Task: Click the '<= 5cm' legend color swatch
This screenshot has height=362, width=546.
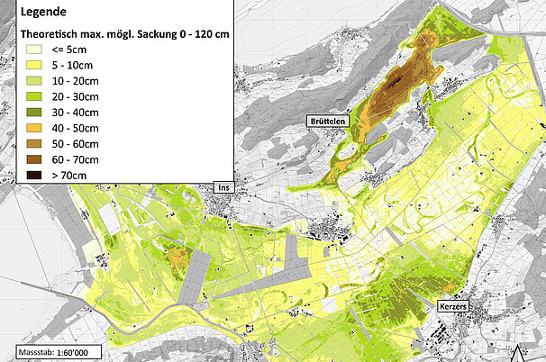Action: tap(36, 50)
